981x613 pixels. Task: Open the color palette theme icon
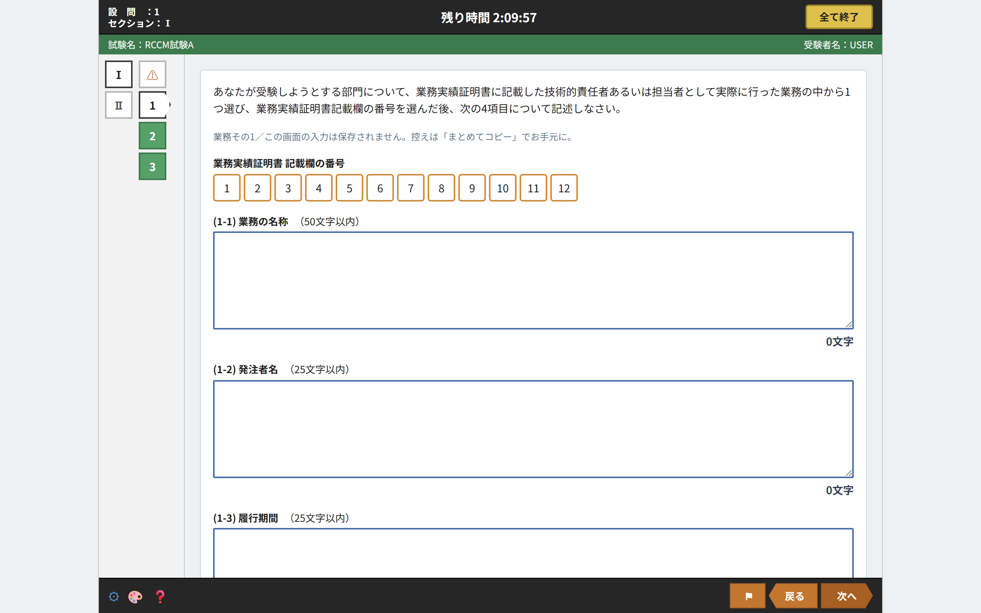tap(135, 597)
